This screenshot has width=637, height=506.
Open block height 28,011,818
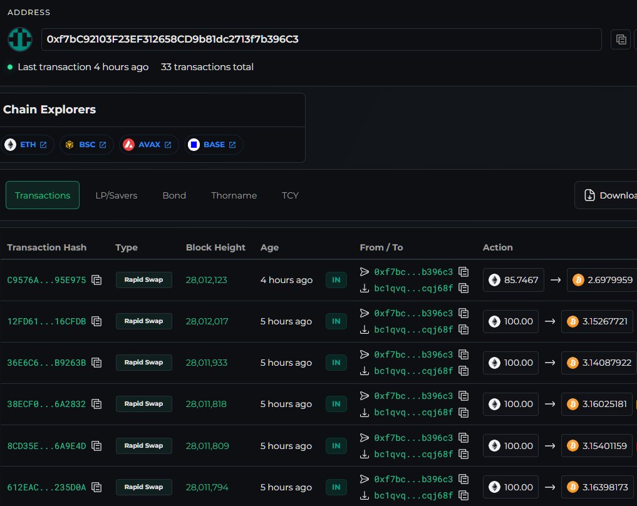coord(206,404)
